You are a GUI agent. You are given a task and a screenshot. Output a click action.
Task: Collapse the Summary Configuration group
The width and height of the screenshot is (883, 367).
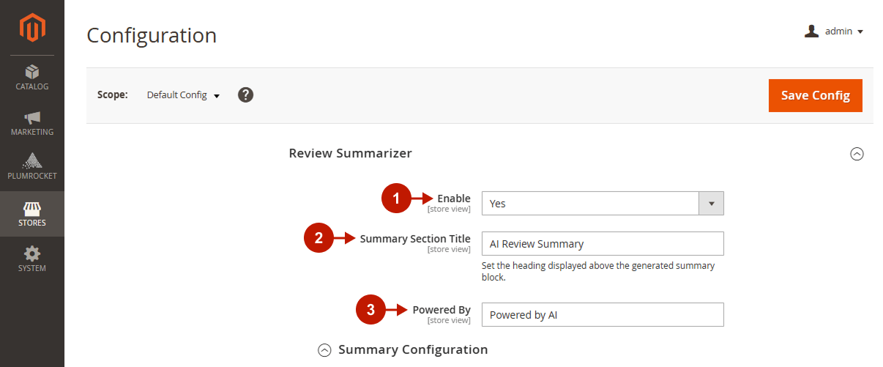pyautogui.click(x=324, y=350)
